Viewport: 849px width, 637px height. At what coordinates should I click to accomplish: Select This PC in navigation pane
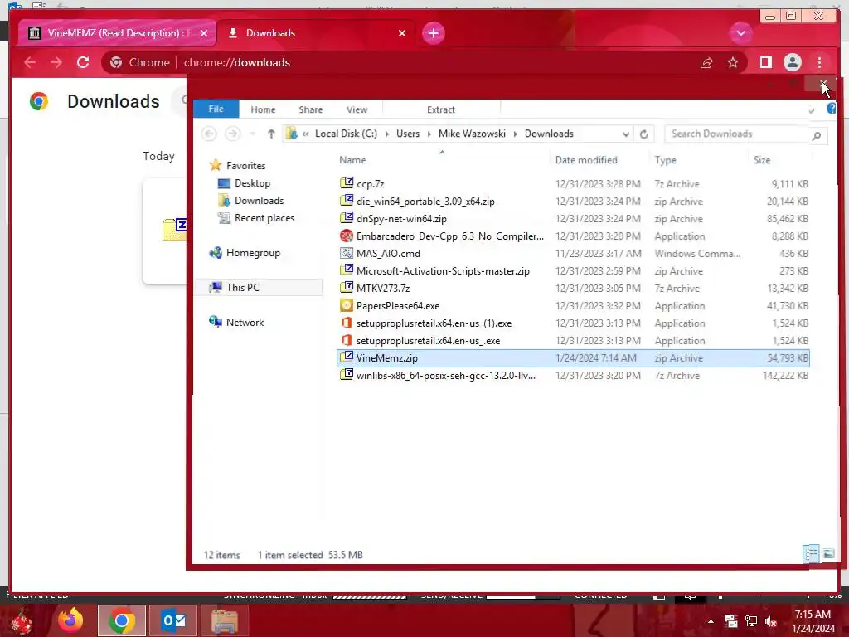click(x=243, y=287)
